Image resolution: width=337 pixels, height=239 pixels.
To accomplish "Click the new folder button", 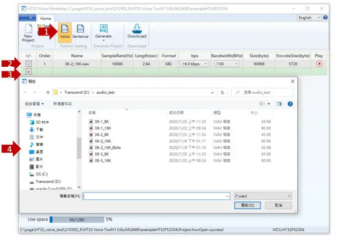I will coord(63,104).
